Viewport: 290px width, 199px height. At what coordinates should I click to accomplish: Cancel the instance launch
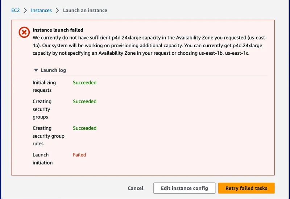coord(135,188)
